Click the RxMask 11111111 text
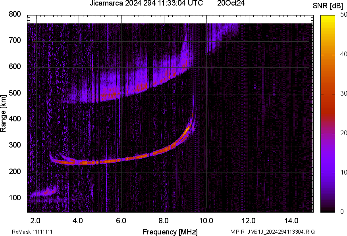The image size is (347, 236). tap(32, 232)
